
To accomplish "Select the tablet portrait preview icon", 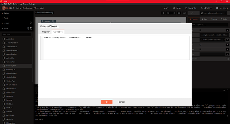I will [174, 13].
